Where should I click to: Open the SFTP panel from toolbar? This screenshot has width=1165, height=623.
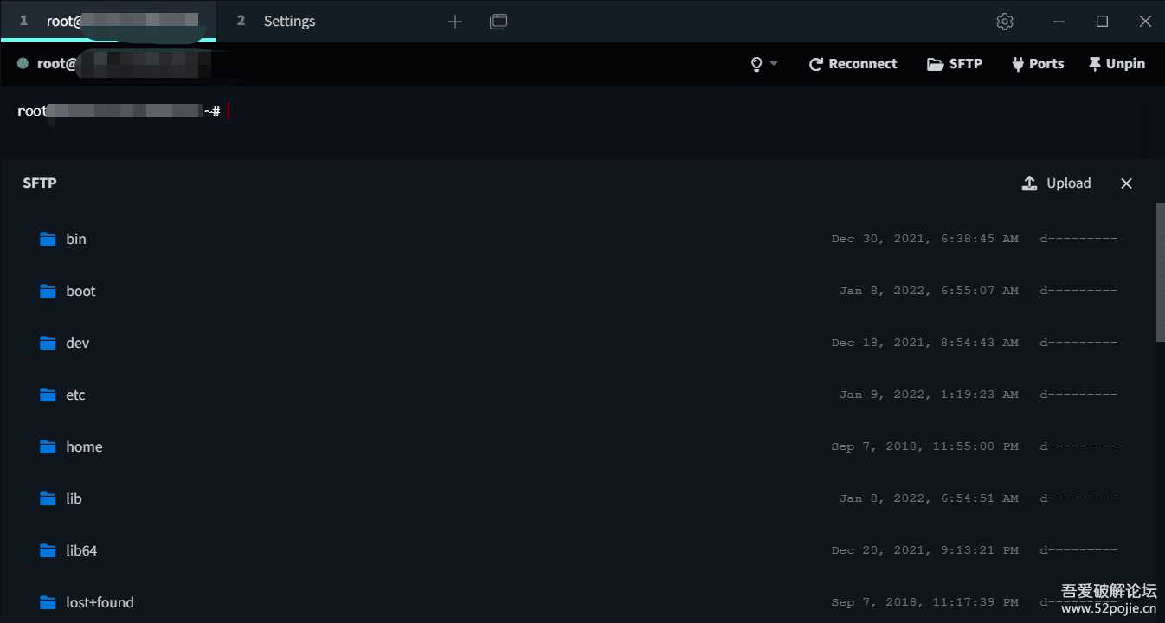tap(955, 64)
